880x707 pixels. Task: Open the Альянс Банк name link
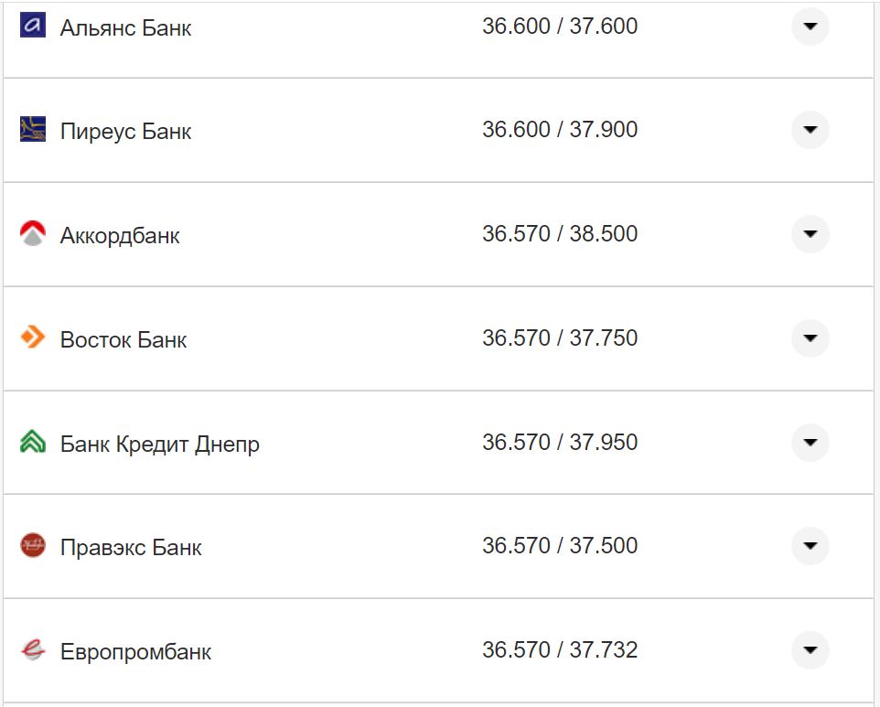(125, 27)
